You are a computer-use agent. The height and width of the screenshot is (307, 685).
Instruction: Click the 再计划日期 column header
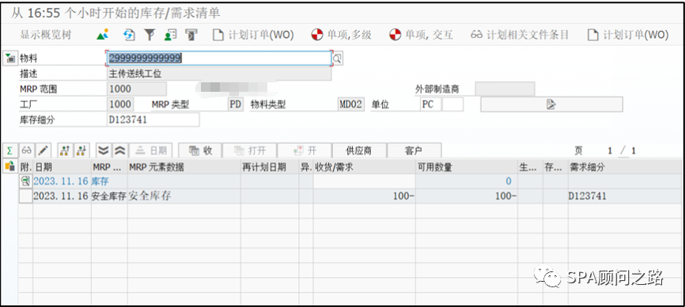click(270, 167)
